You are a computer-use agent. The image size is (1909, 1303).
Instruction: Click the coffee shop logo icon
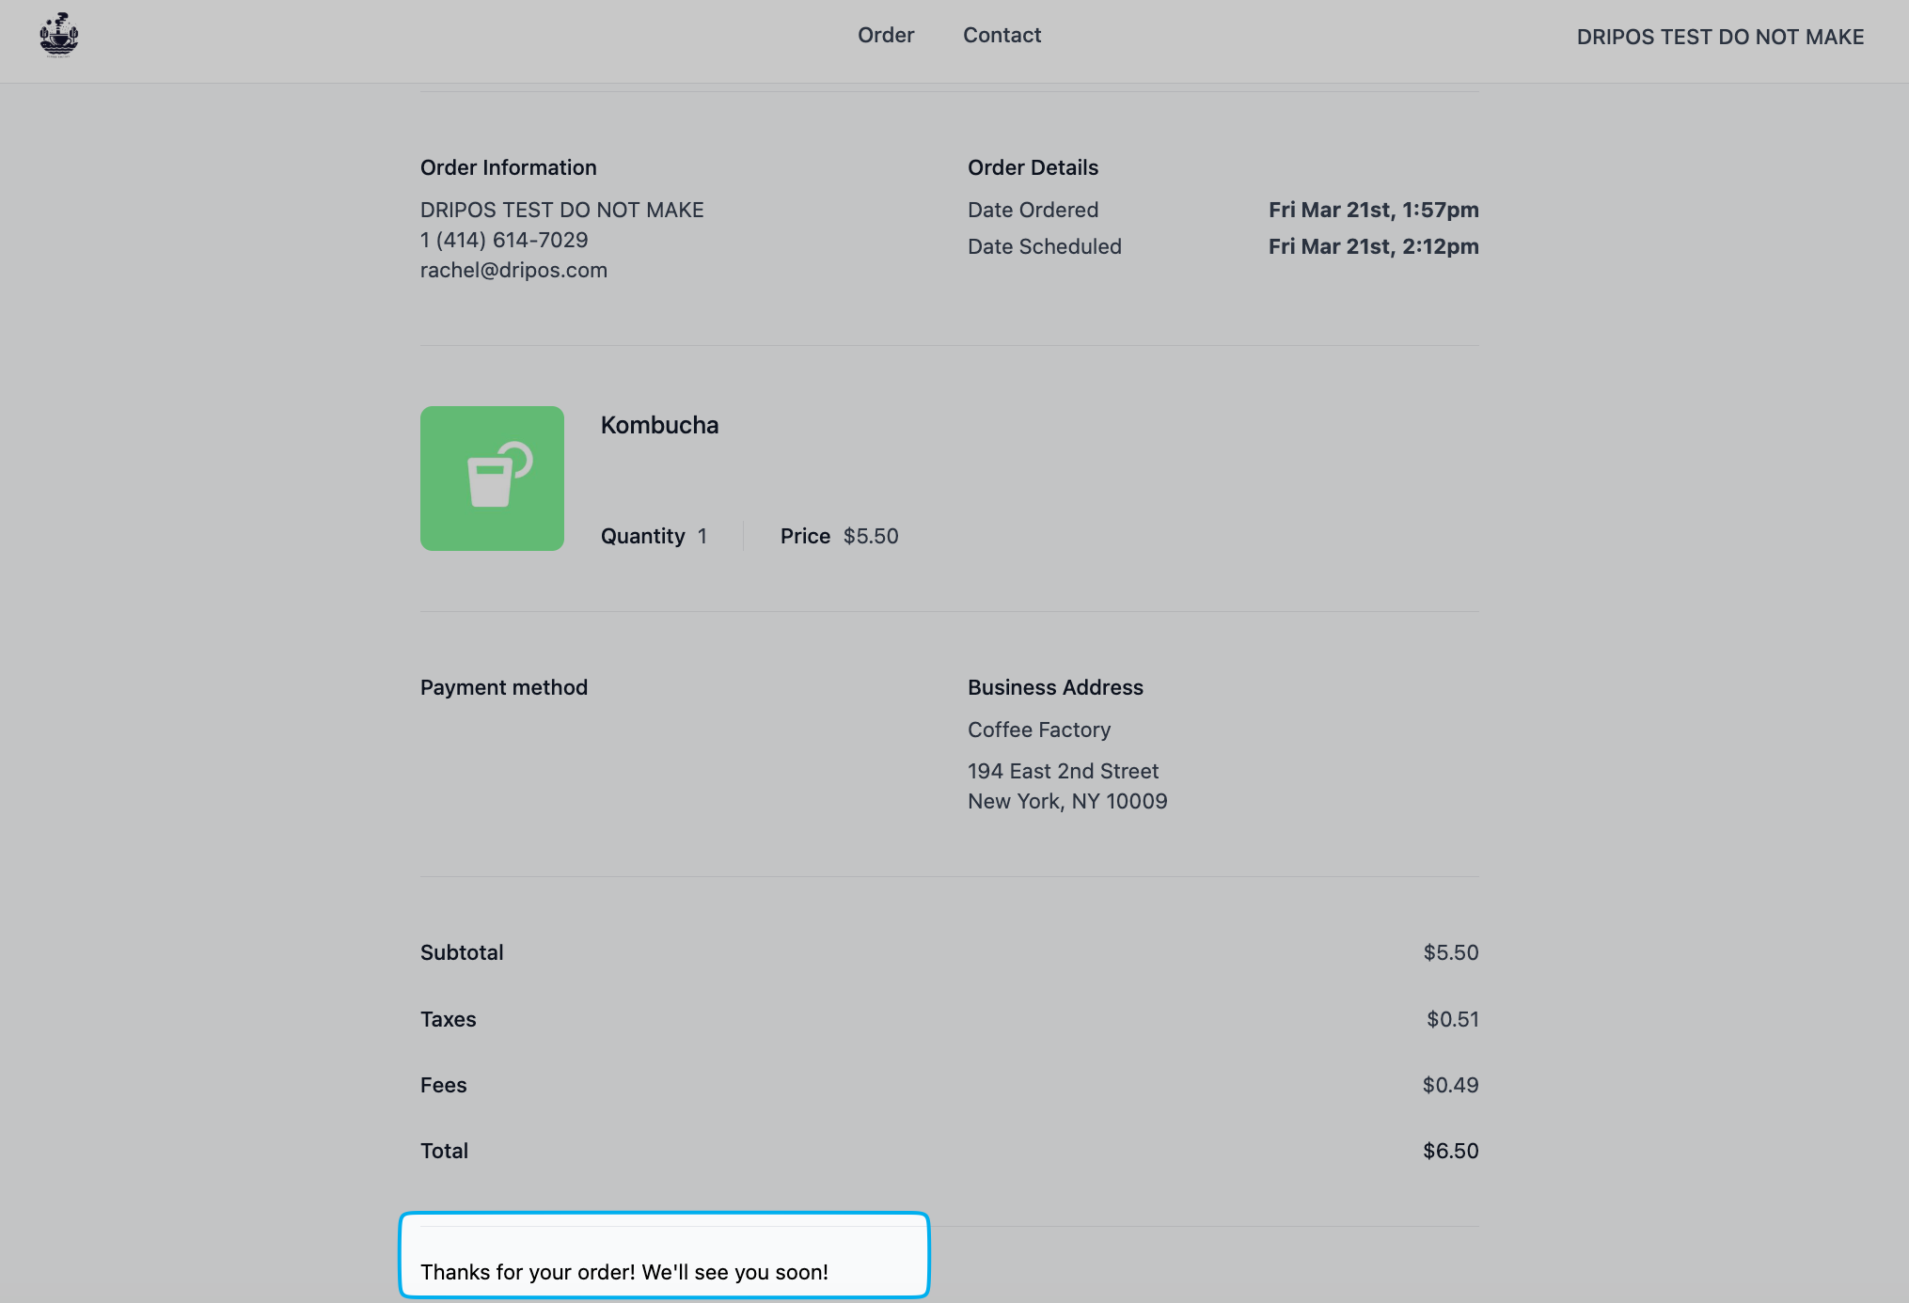coord(58,36)
